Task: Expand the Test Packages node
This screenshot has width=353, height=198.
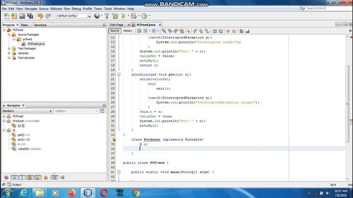Action: 9,48
